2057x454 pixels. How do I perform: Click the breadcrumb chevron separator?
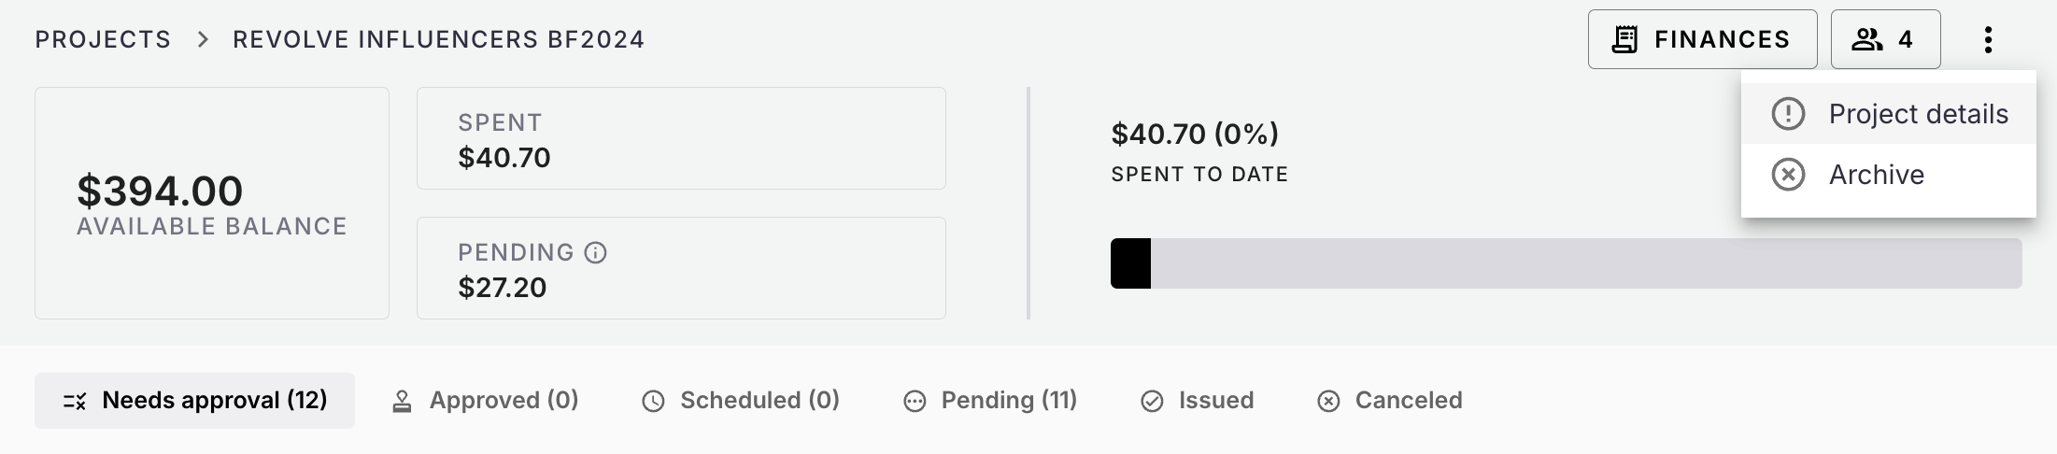(203, 39)
